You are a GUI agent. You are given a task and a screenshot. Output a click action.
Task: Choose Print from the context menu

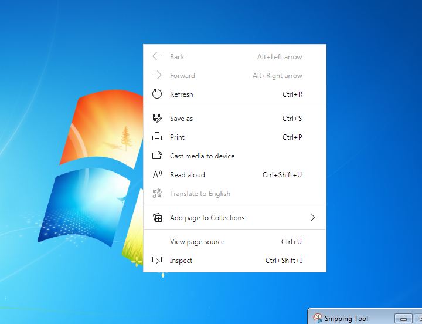click(234, 137)
